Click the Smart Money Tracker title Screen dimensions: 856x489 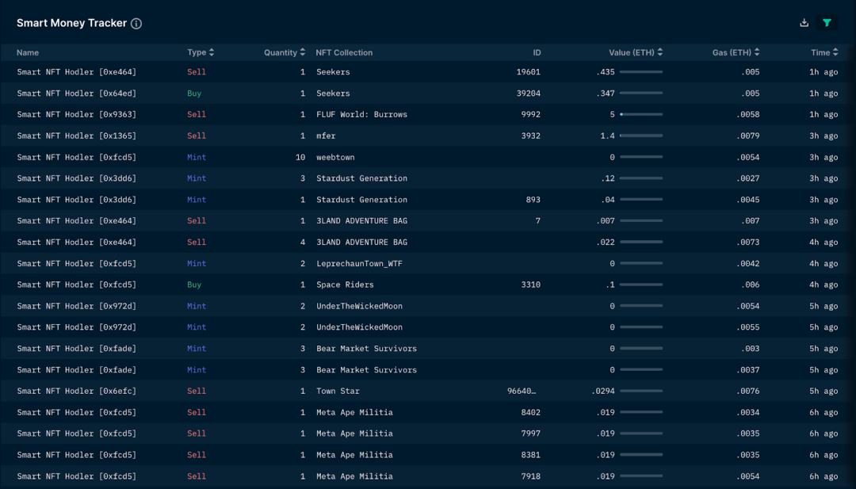(x=71, y=23)
